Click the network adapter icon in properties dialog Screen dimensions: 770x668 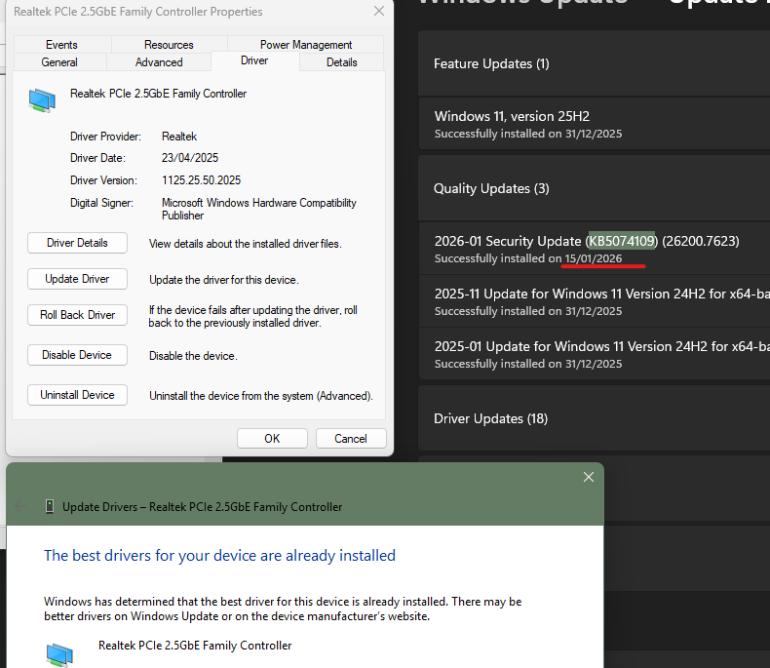pos(42,100)
